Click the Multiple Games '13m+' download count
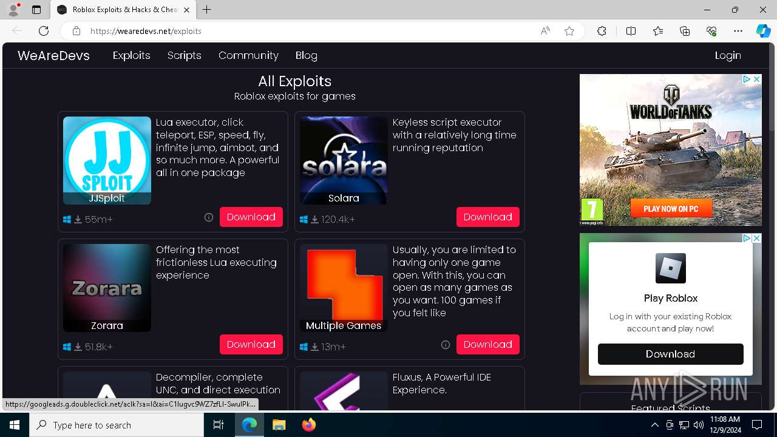The height and width of the screenshot is (437, 777). click(334, 347)
